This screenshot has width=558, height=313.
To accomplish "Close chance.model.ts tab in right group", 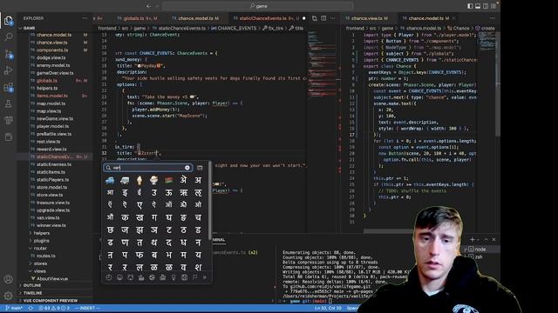I will [454, 18].
